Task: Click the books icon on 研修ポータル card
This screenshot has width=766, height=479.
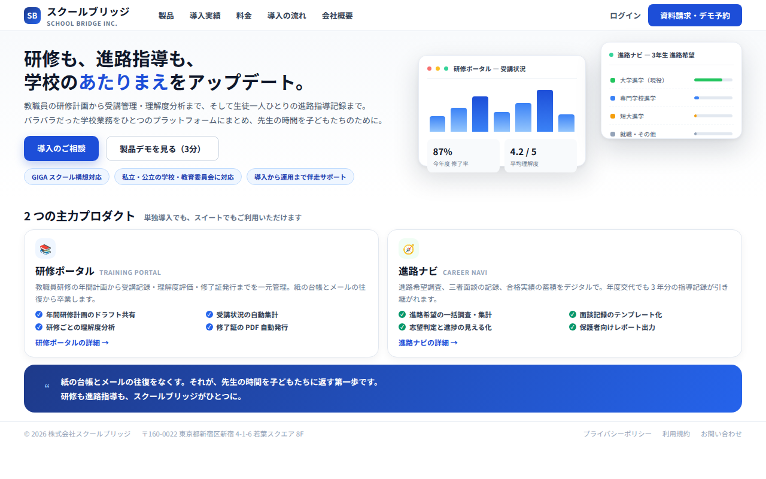Action: point(45,248)
